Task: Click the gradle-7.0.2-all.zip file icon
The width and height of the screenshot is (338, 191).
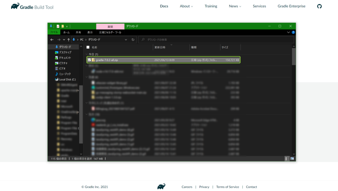Action: coord(93,60)
